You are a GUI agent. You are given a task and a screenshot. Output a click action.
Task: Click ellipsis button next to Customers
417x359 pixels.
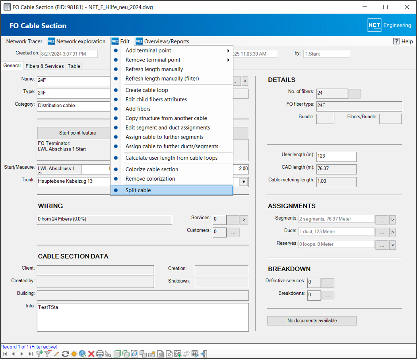pos(233,232)
